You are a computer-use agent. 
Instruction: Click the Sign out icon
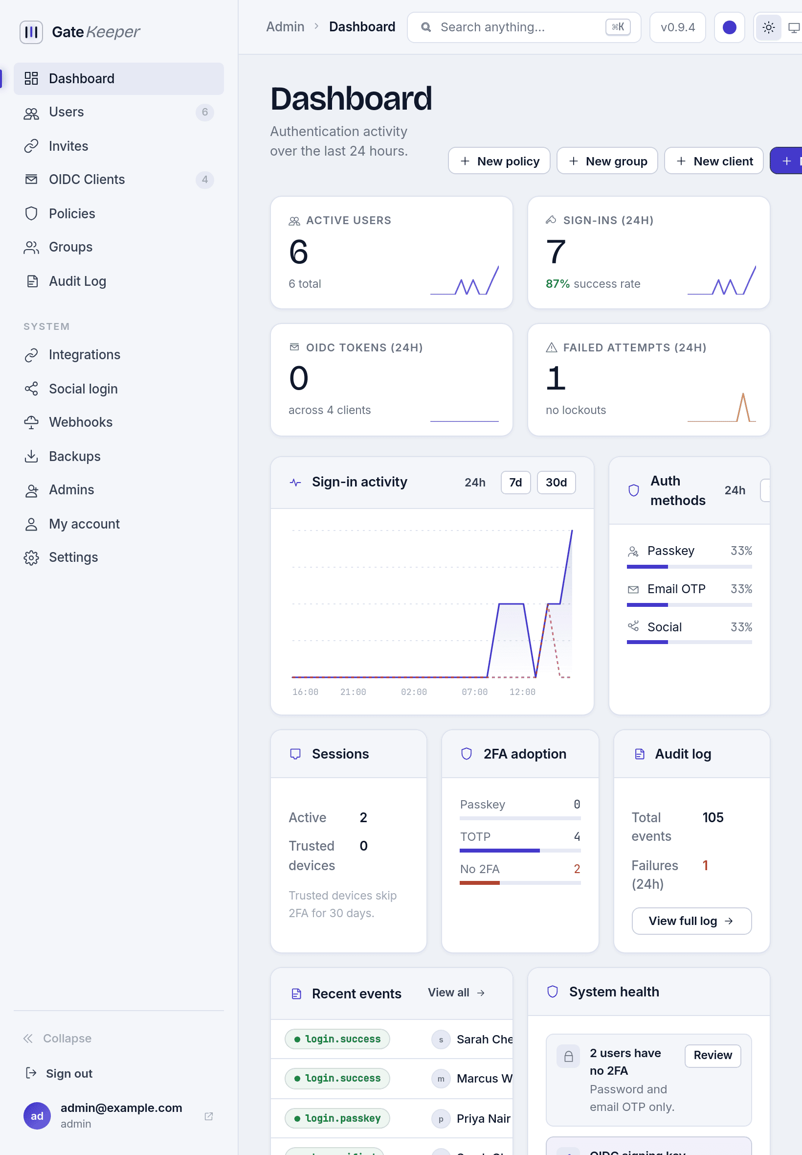coord(31,1074)
